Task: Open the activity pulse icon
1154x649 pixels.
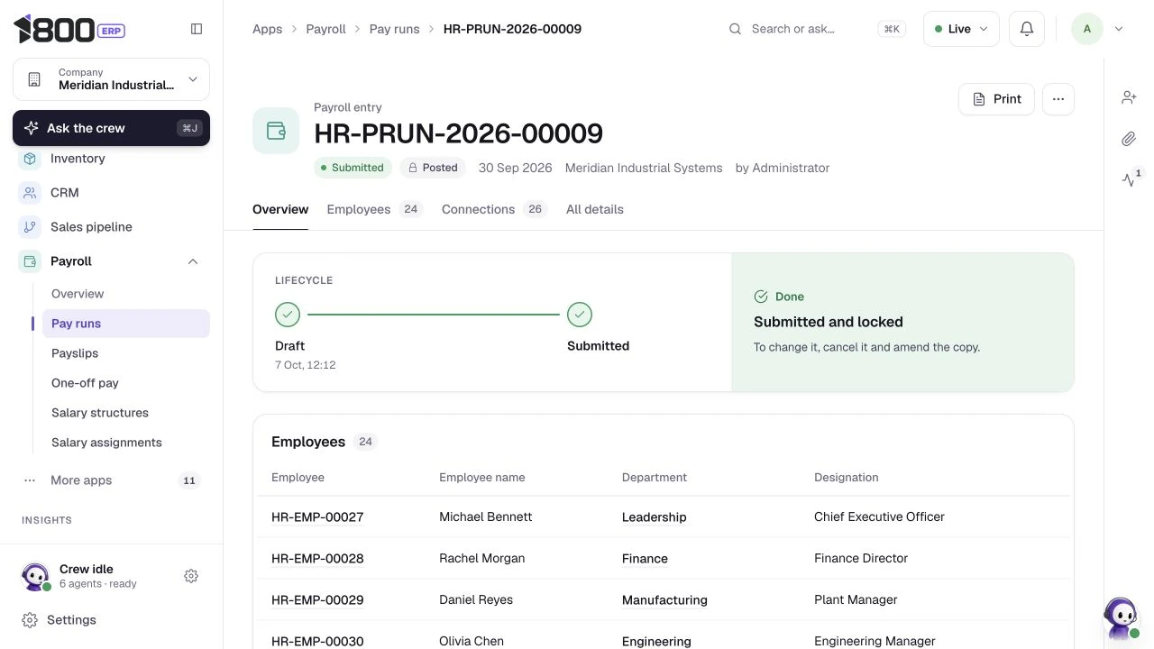Action: (1129, 180)
